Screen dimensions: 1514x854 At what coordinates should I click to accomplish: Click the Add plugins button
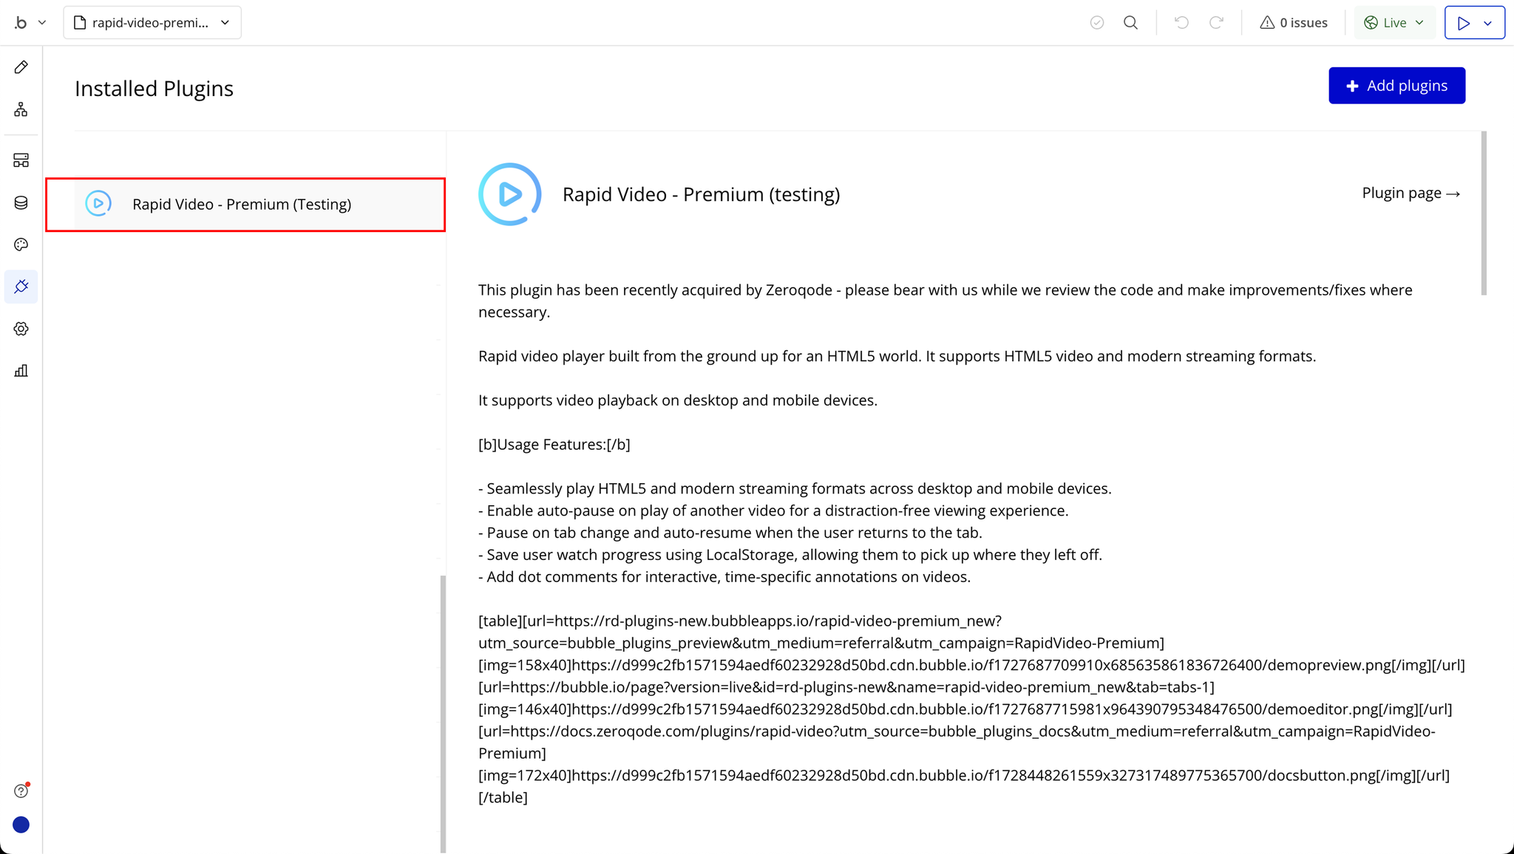pos(1396,86)
